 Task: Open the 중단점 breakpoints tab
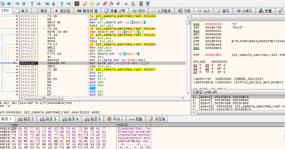[62, 11]
